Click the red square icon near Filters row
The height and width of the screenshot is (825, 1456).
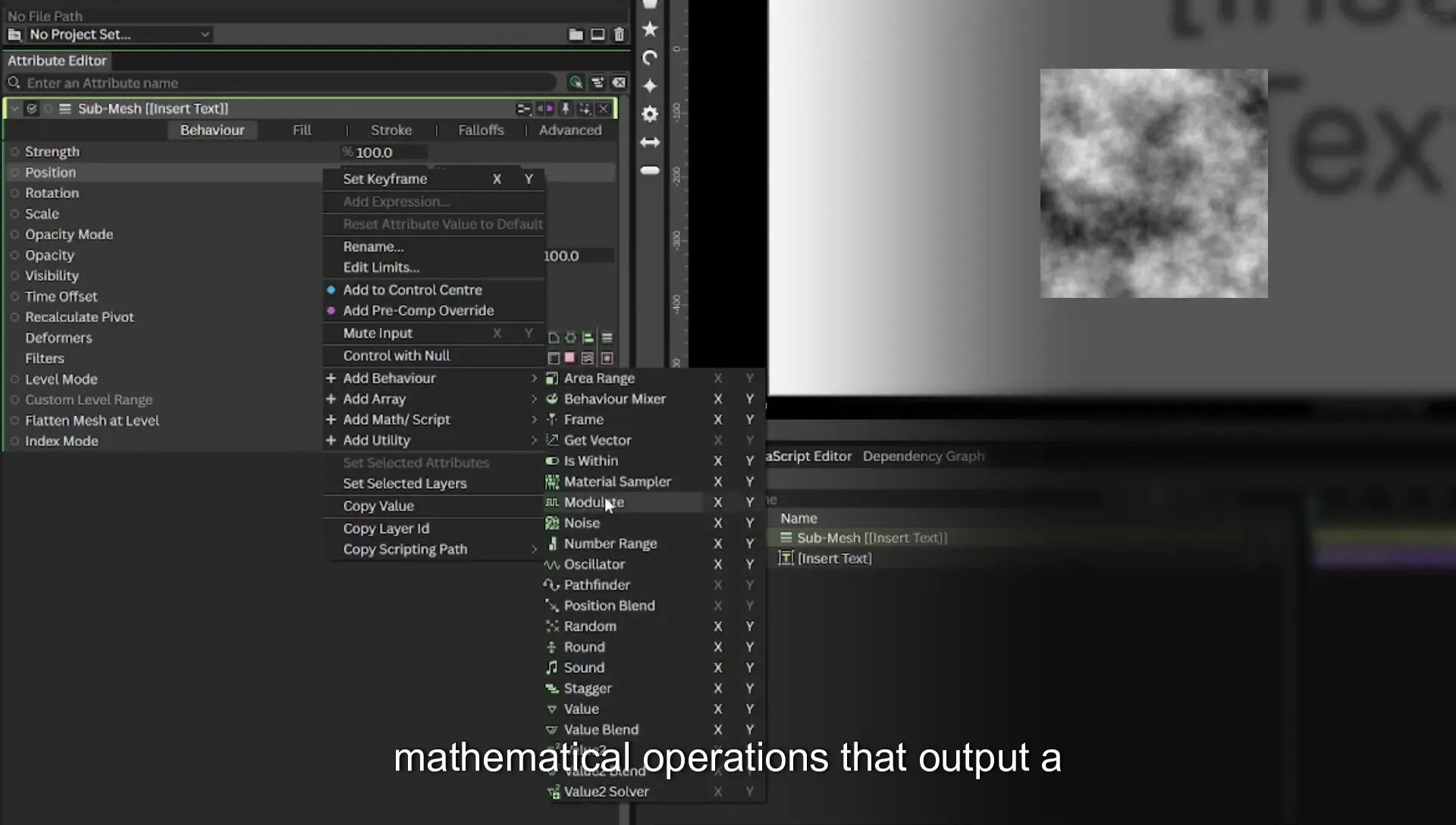coord(570,358)
